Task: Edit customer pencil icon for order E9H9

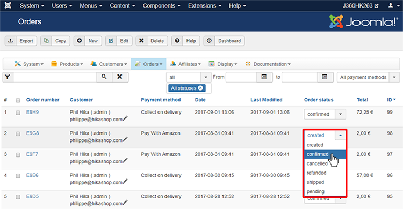Action: tap(125, 118)
